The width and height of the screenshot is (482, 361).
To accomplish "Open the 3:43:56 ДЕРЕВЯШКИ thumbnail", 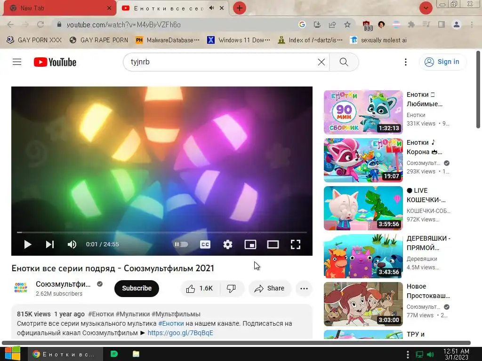I will click(x=363, y=256).
